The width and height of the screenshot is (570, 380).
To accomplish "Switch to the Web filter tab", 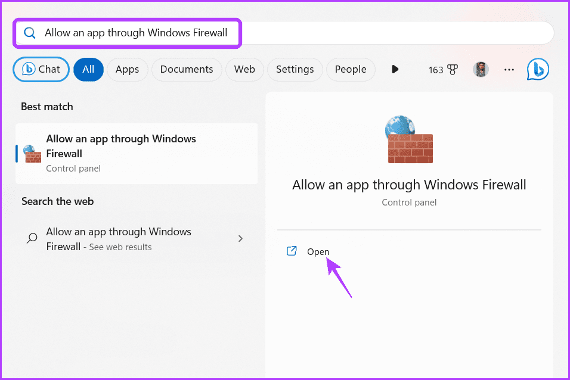I will click(244, 69).
